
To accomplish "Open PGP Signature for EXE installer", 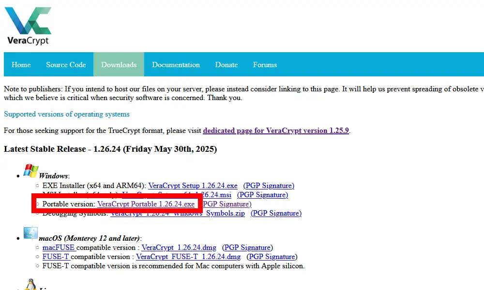I will (269, 186).
